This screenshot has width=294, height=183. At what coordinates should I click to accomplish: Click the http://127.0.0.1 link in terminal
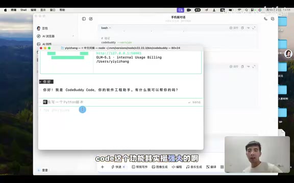[119, 53]
